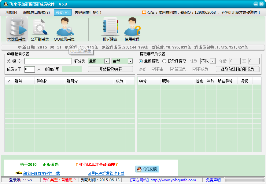Click the red ￥性价比高才是硬道理￥ slogan
Image resolution: width=266 pixels, height=184 pixels.
97,164
